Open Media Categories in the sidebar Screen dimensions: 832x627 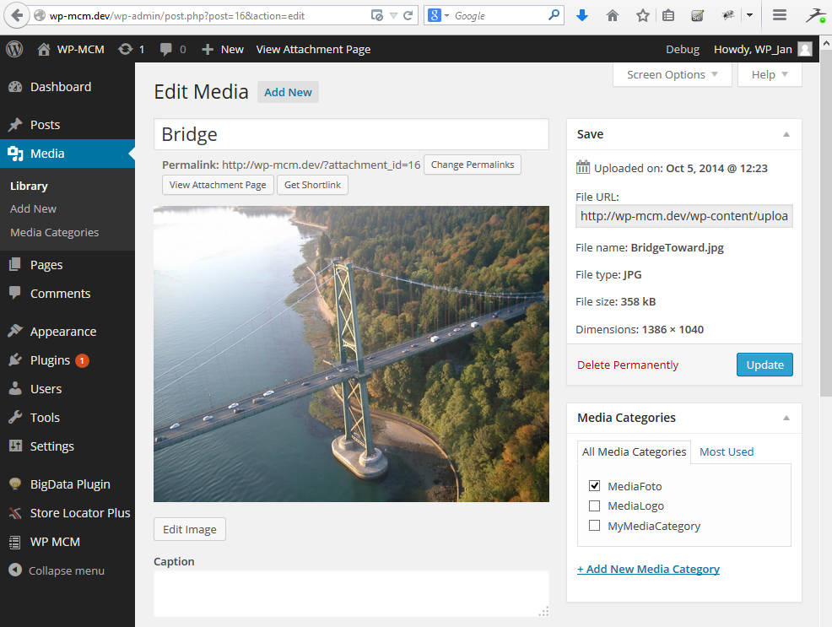point(54,232)
